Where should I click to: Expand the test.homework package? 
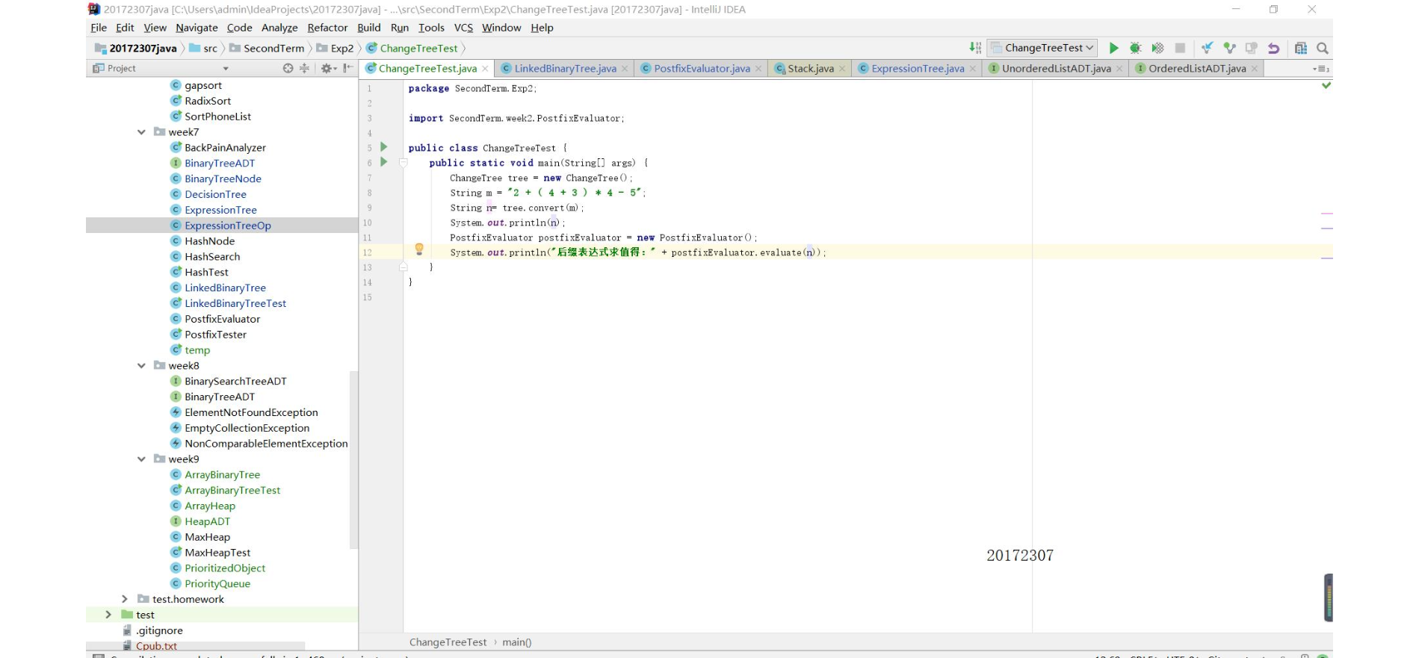[125, 599]
